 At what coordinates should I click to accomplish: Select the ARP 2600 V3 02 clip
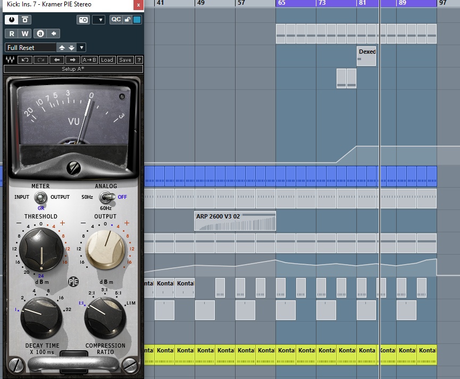tap(235, 221)
